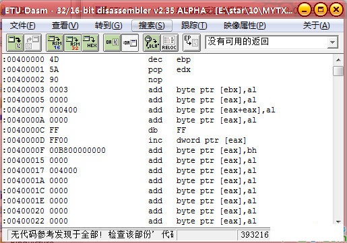This screenshot has width=347, height=243.
Task: Select the nop line at 00400002
Action: 167,79
